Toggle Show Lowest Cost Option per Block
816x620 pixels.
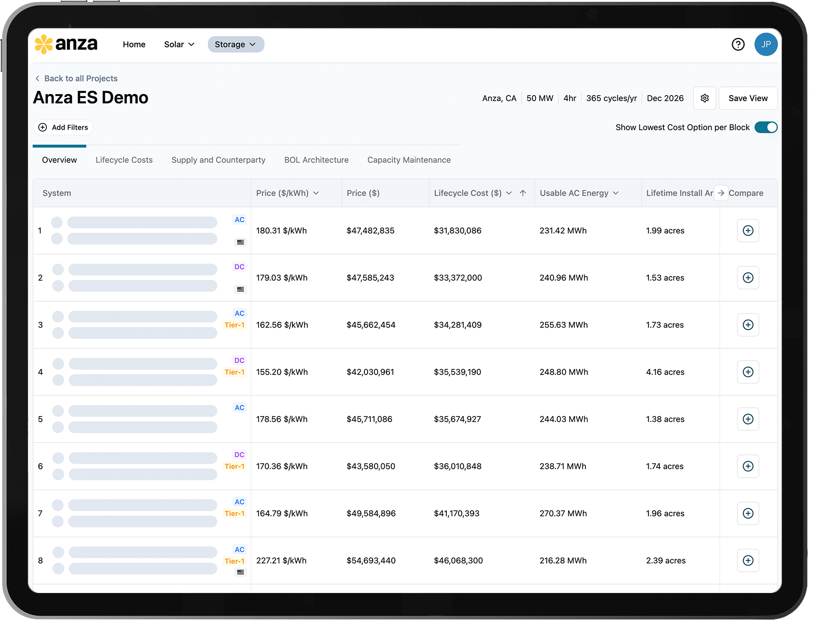coord(765,127)
